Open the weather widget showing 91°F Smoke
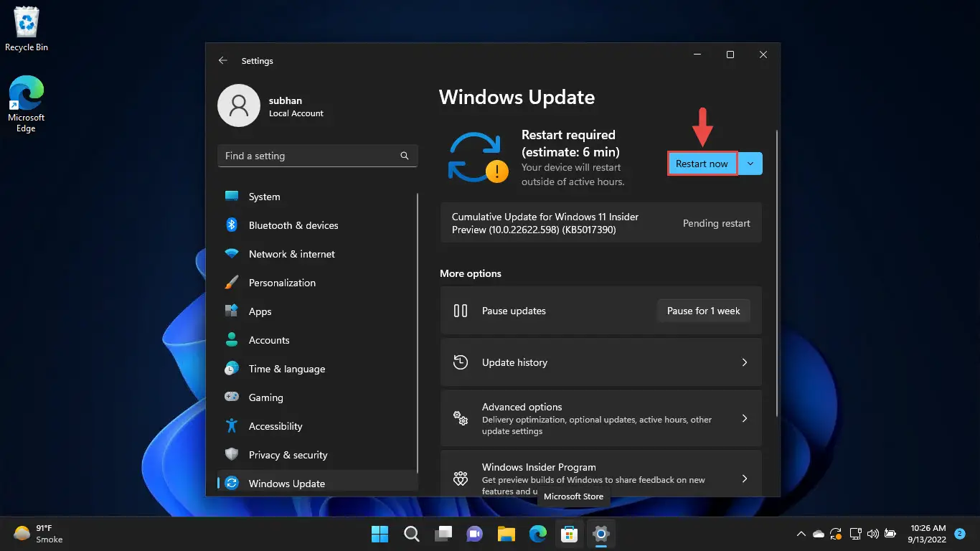This screenshot has width=980, height=551. pyautogui.click(x=38, y=534)
